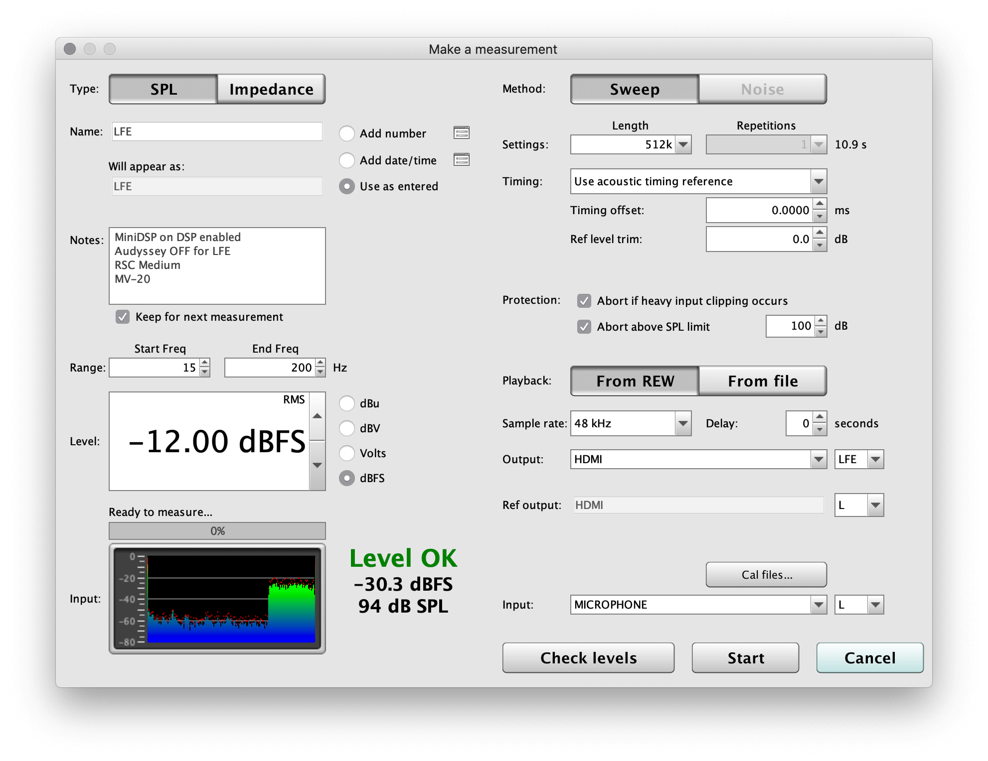Open Cal files settings
The height and width of the screenshot is (761, 988).
[766, 575]
